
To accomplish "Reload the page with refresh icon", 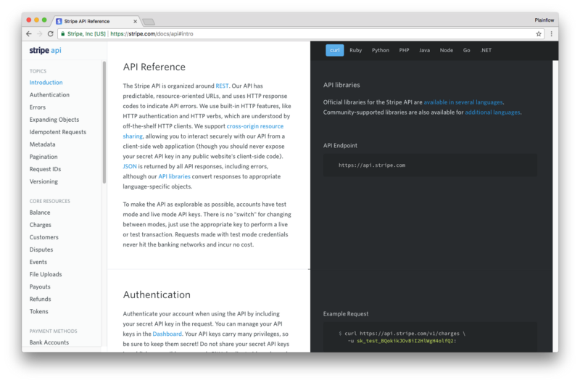I will [x=50, y=33].
